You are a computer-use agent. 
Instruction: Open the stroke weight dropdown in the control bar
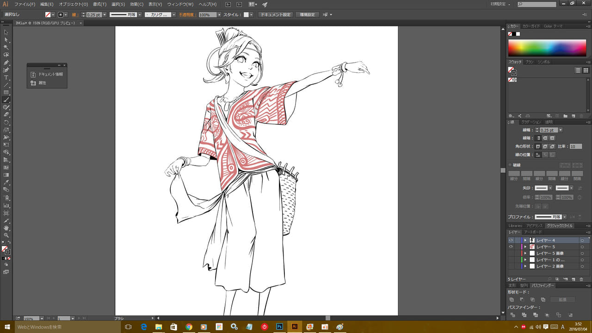pos(105,15)
